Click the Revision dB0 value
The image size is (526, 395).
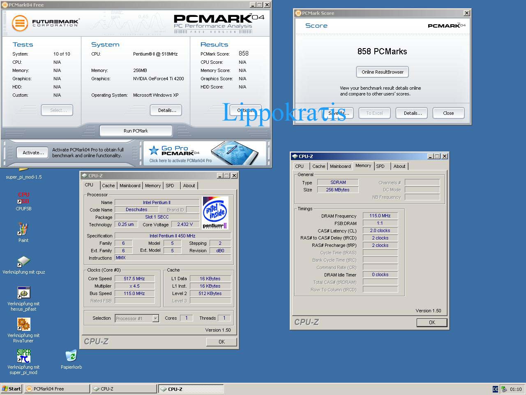click(220, 251)
